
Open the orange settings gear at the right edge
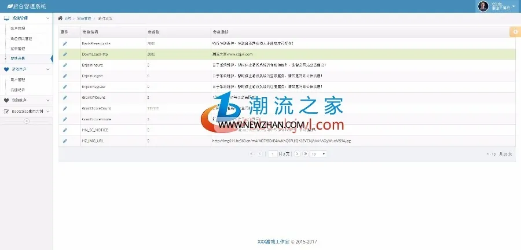point(515,32)
